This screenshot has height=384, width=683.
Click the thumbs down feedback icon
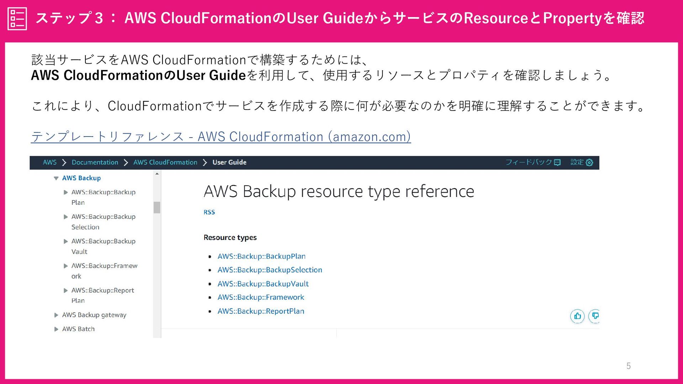594,316
